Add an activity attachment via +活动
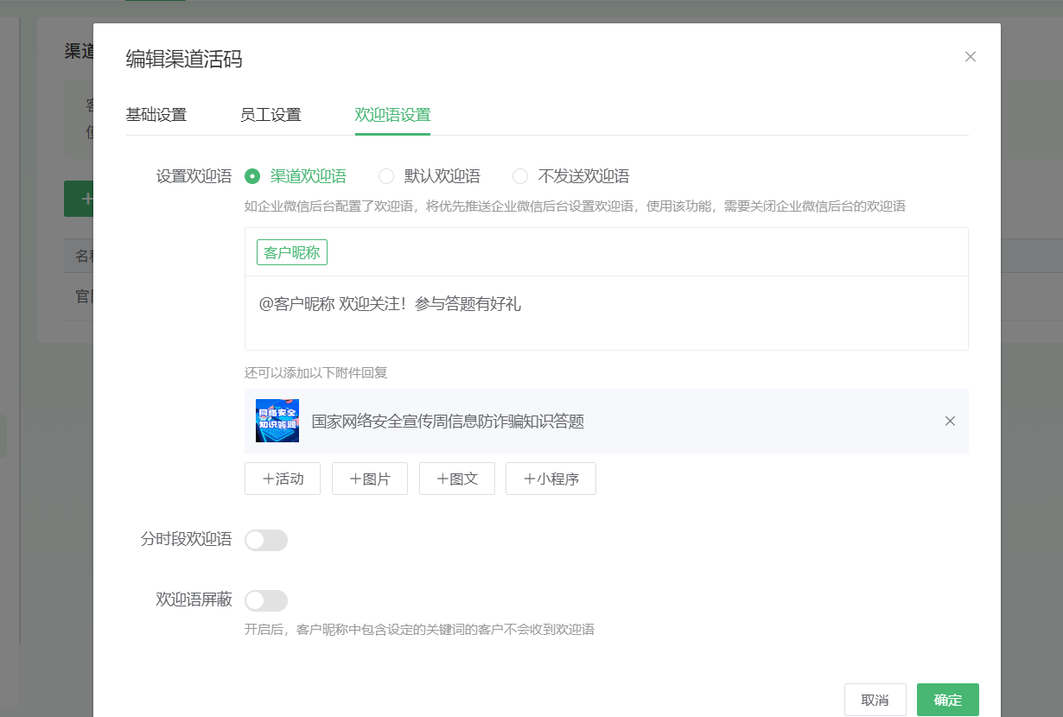 pyautogui.click(x=283, y=479)
